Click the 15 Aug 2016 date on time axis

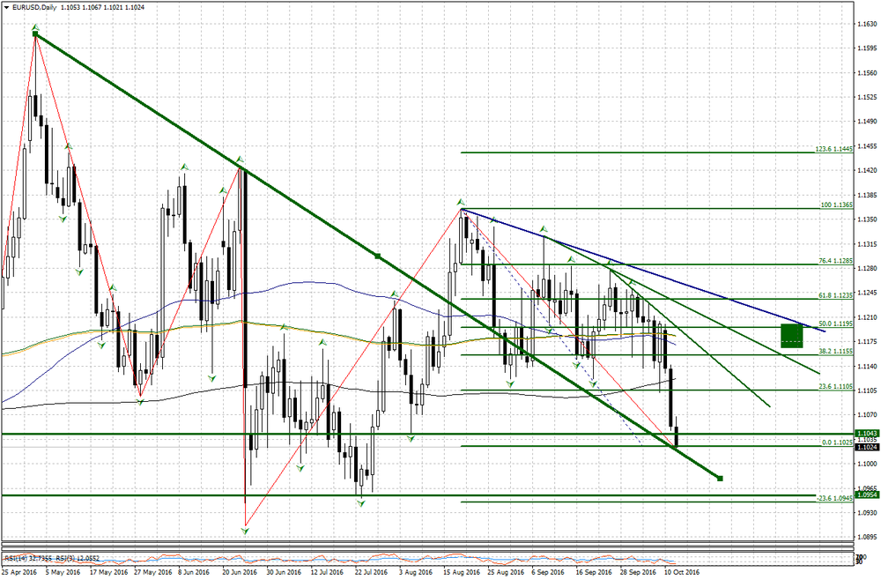462,572
